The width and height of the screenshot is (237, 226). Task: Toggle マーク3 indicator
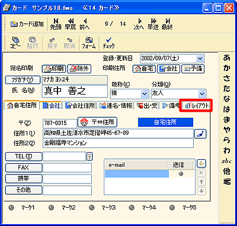tap(92, 208)
